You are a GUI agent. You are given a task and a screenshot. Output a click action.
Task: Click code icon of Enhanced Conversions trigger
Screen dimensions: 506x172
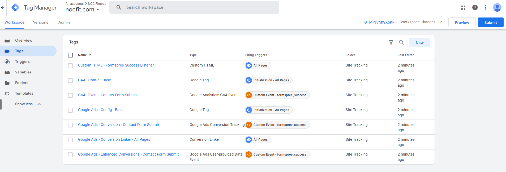(x=249, y=155)
